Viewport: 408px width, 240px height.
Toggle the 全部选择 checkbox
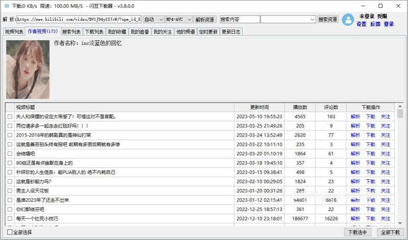pyautogui.click(x=10, y=232)
